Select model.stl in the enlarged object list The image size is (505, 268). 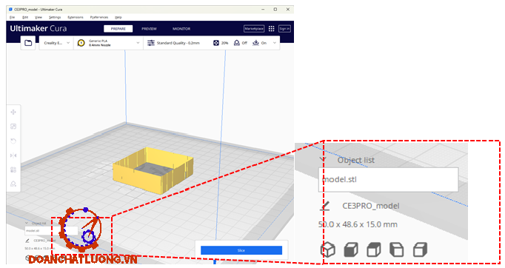pos(388,179)
